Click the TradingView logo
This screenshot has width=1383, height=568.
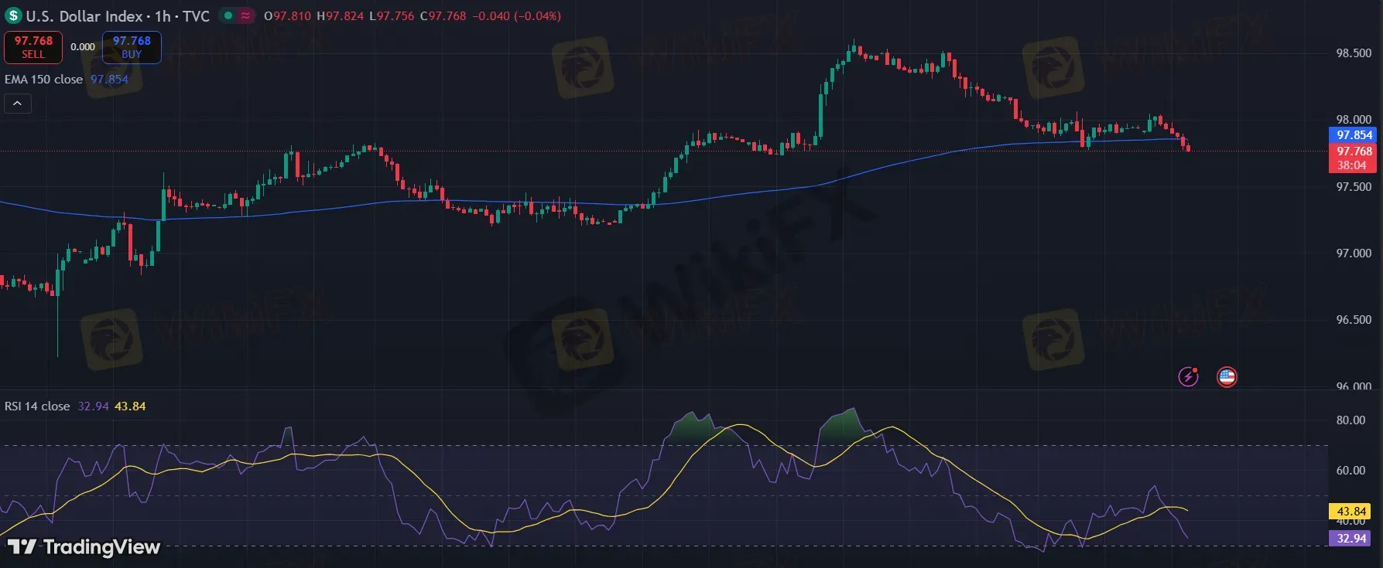pos(84,547)
